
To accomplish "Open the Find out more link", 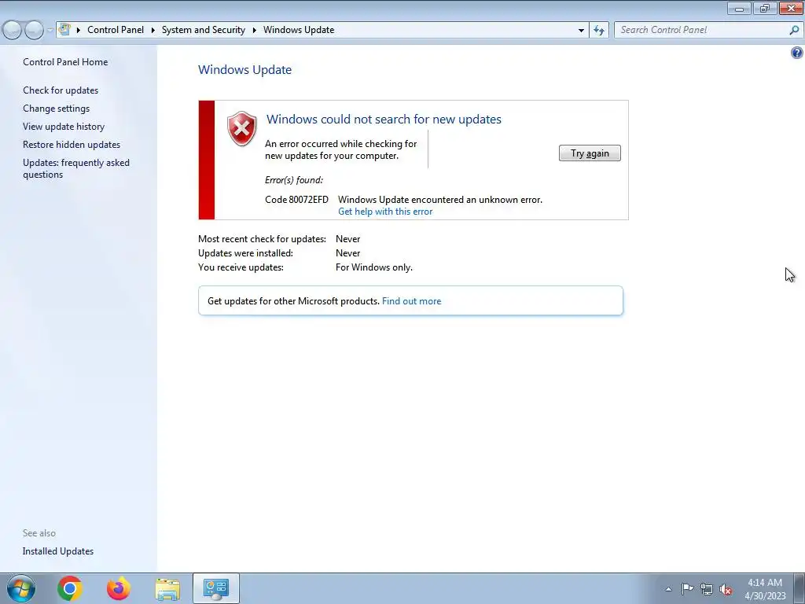I will 411,301.
